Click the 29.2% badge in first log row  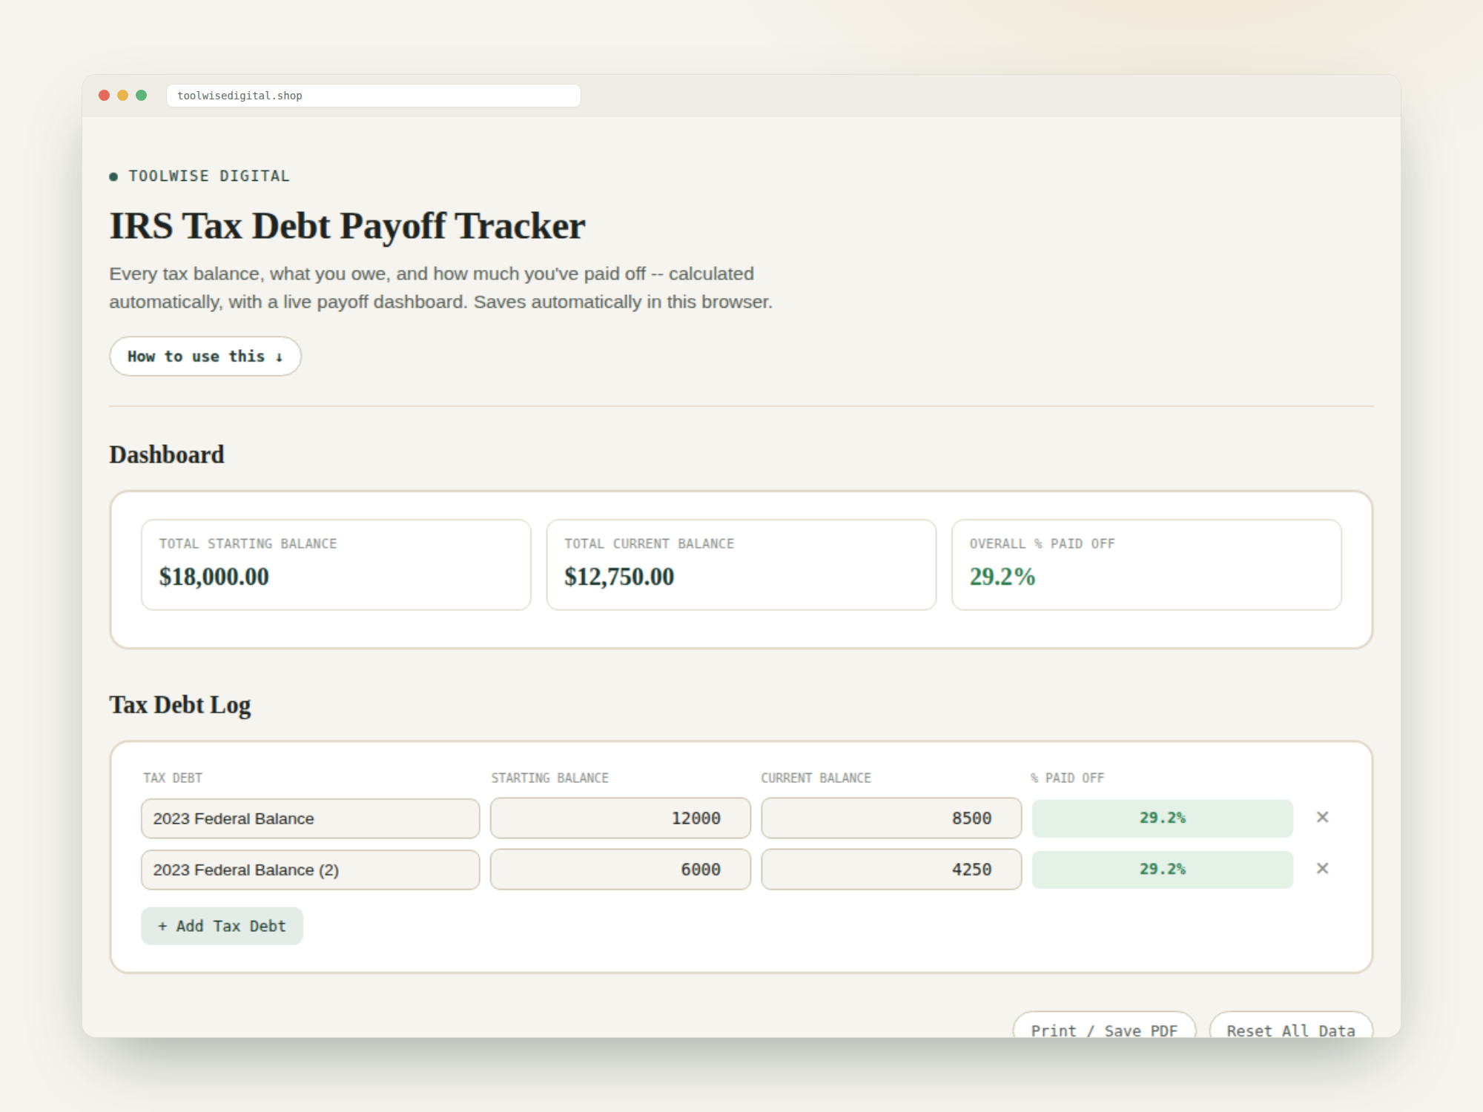[1162, 818]
